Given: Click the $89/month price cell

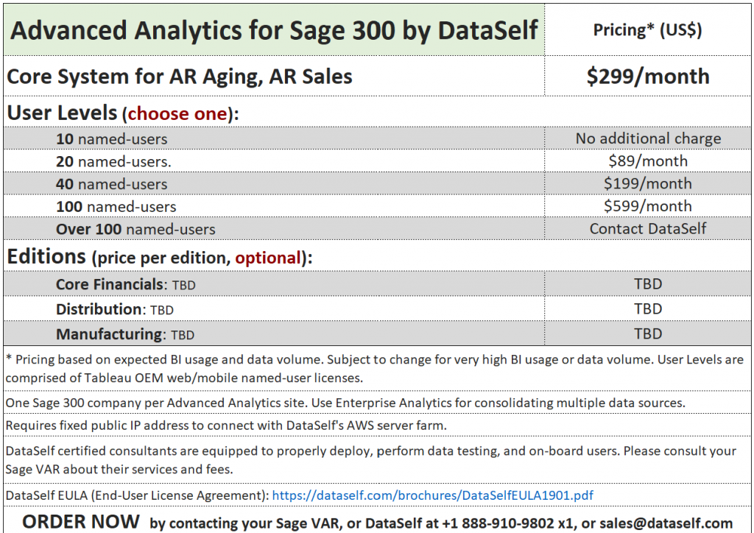Looking at the screenshot, I should 648,161.
